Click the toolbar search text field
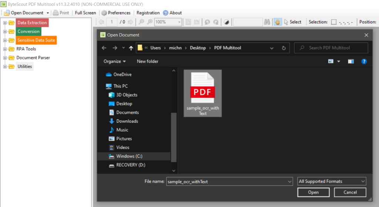This screenshot has height=207, width=379. pos(248,22)
